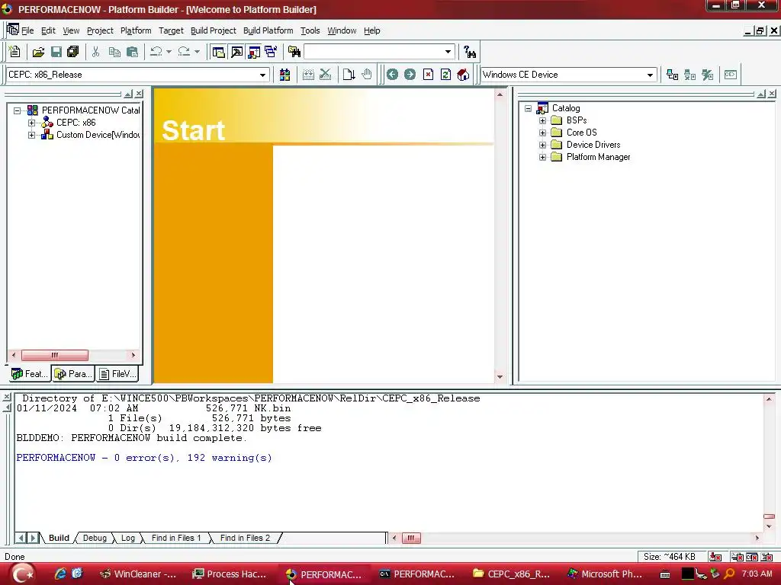Refresh the Welcome page

tap(445, 75)
